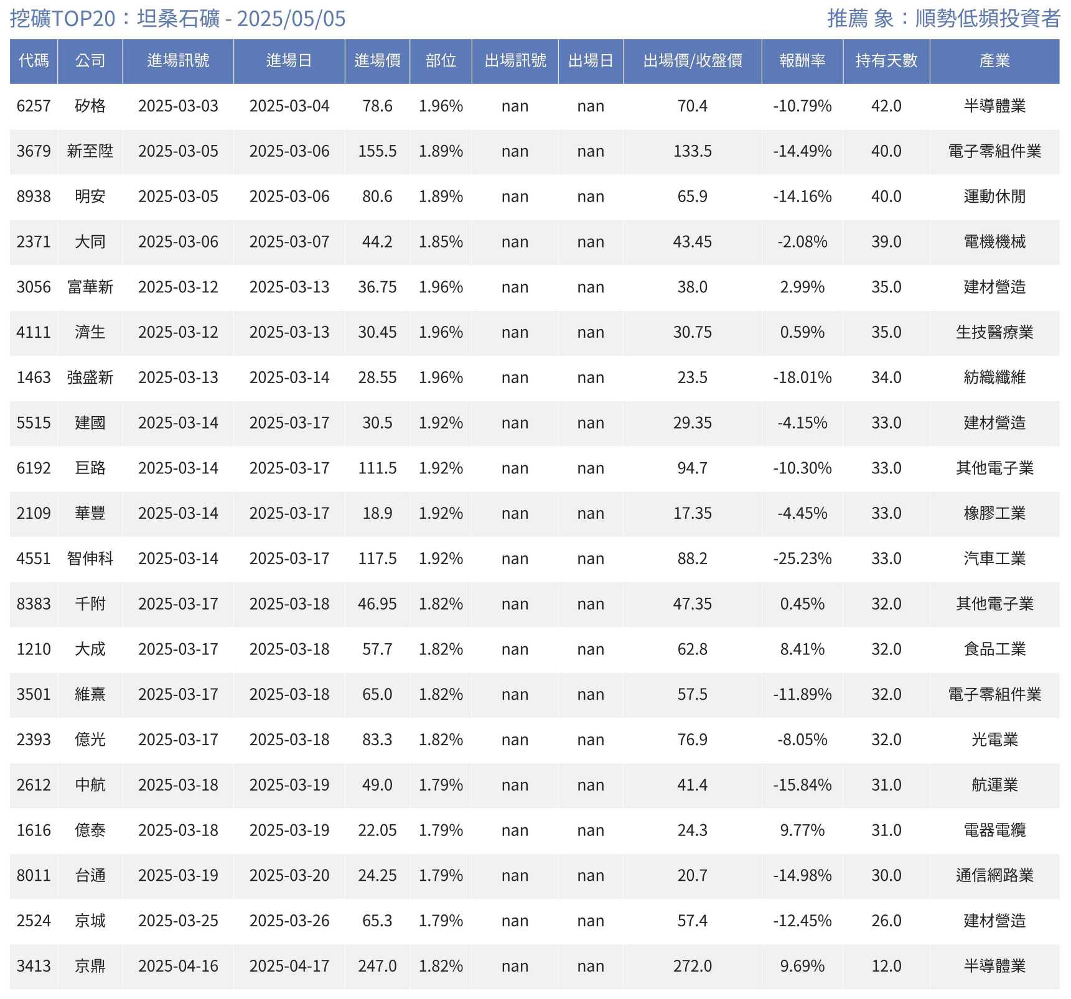
Task: Click closing price 43.45
Action: [x=693, y=243]
